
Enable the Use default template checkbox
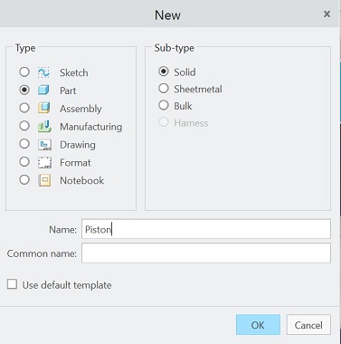point(12,284)
